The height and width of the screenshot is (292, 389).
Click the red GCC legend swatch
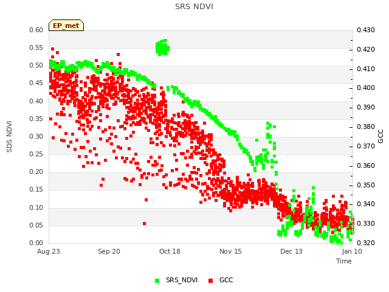pos(211,280)
